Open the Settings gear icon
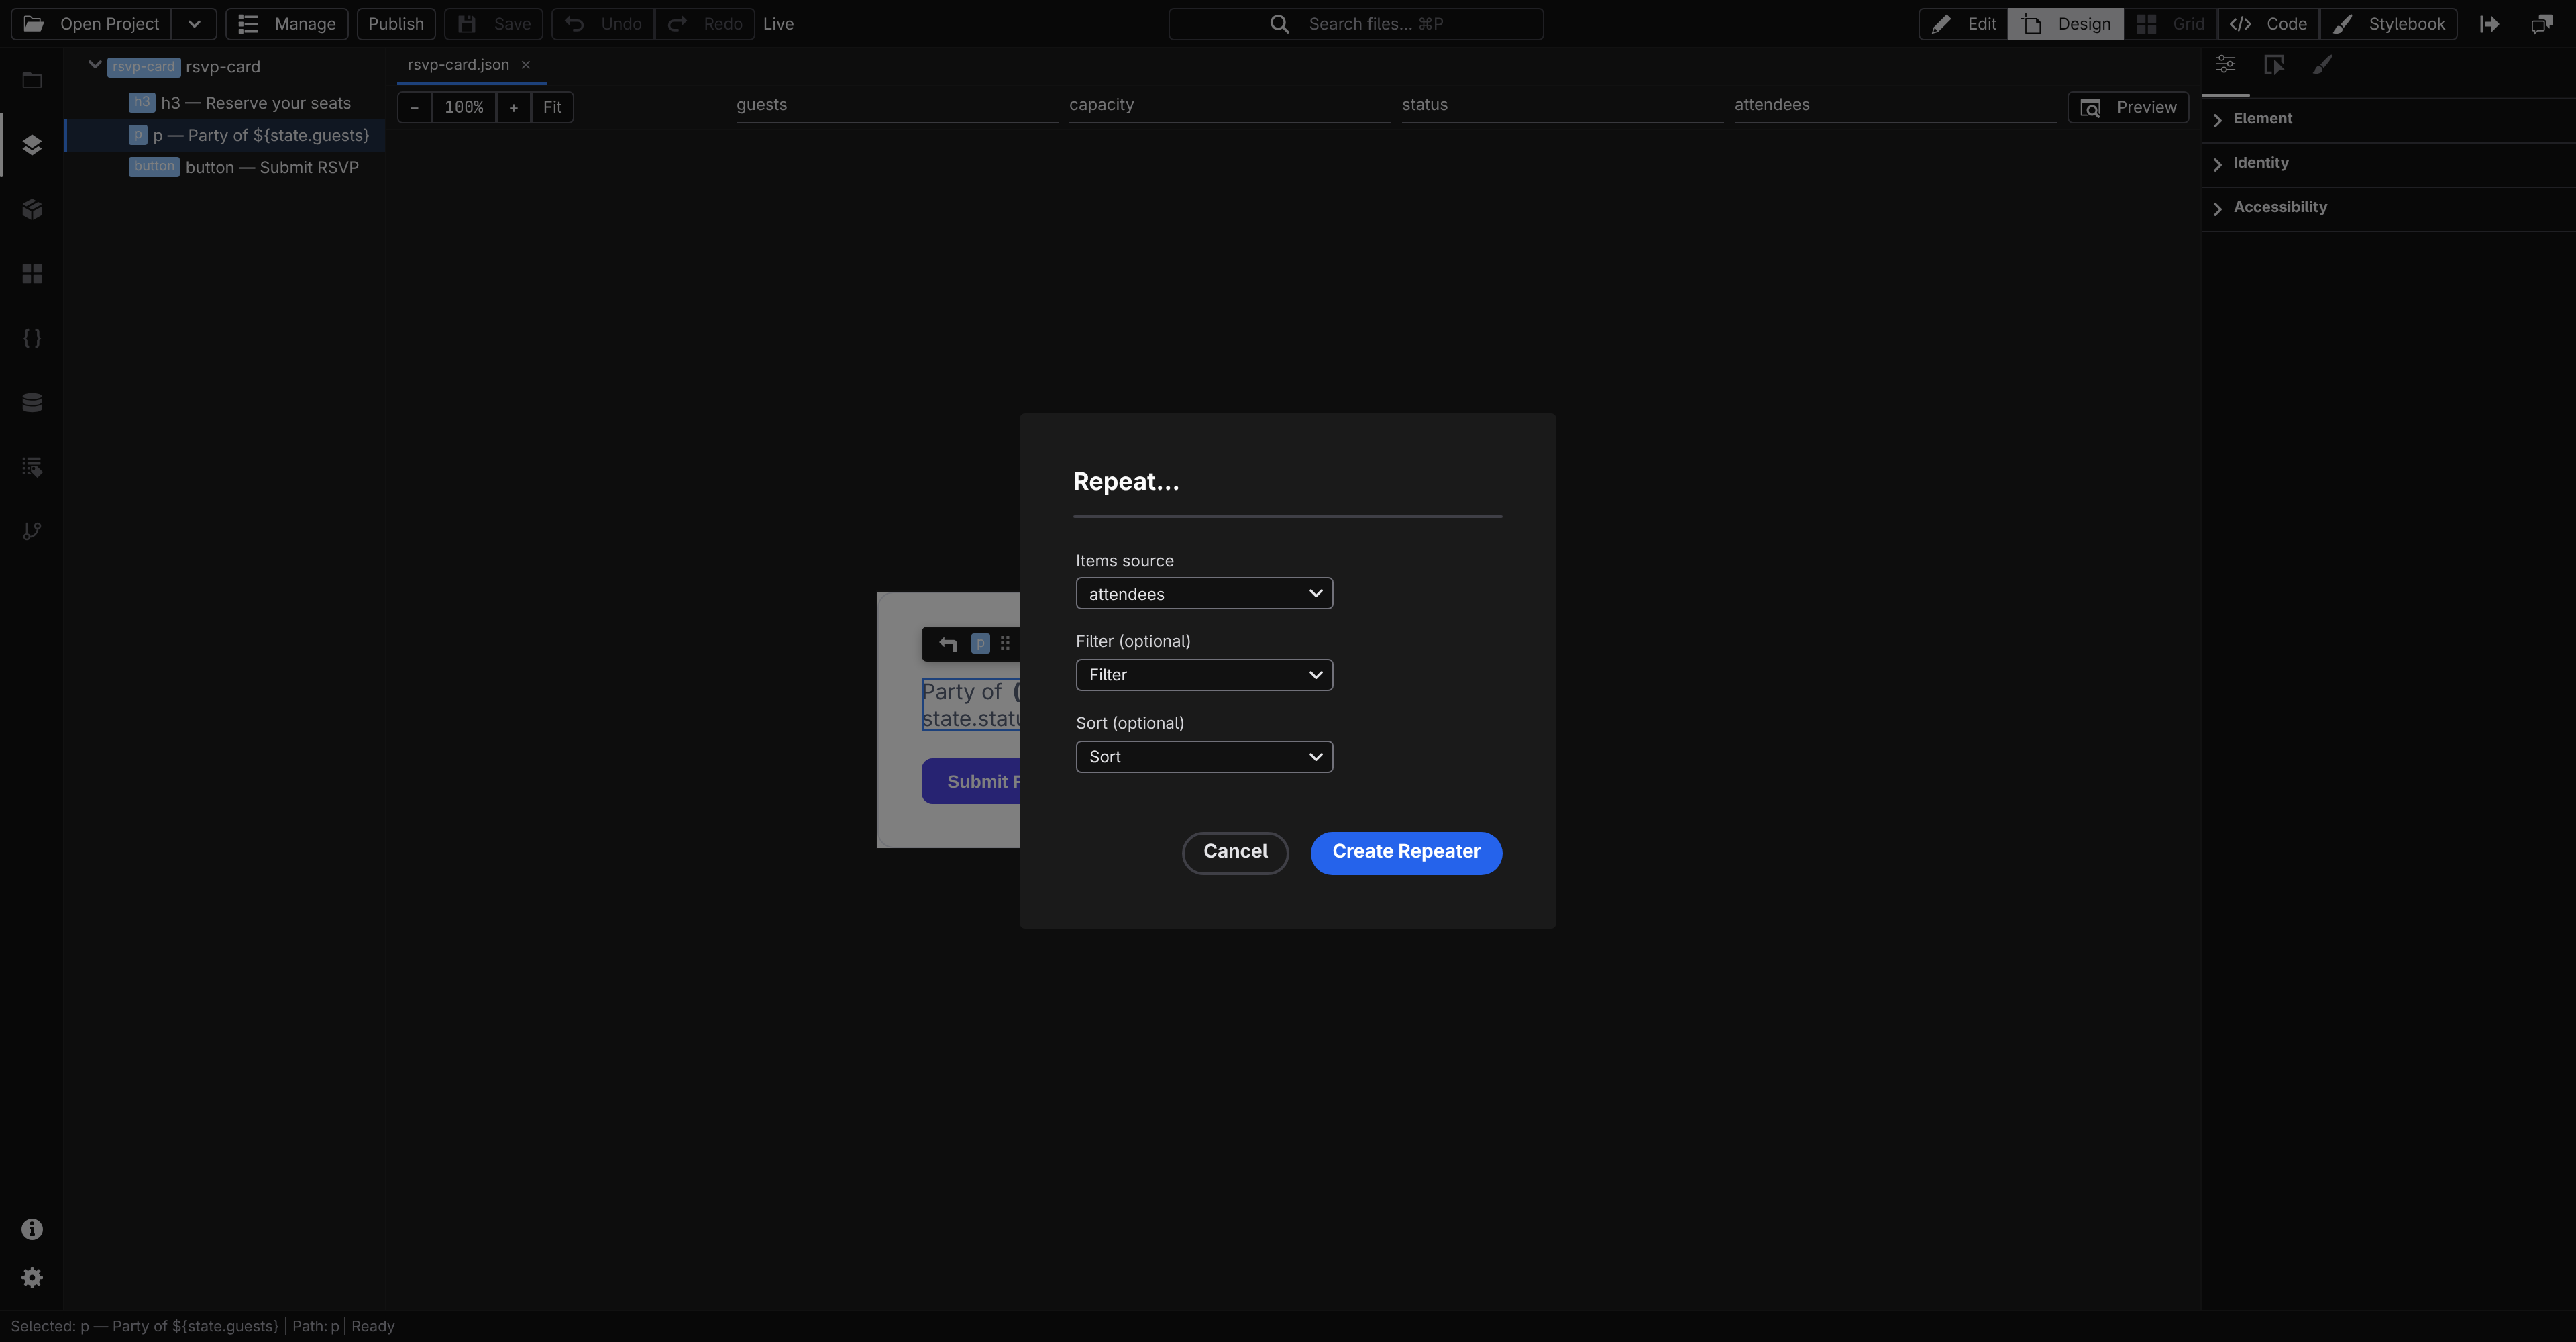 click(x=32, y=1277)
